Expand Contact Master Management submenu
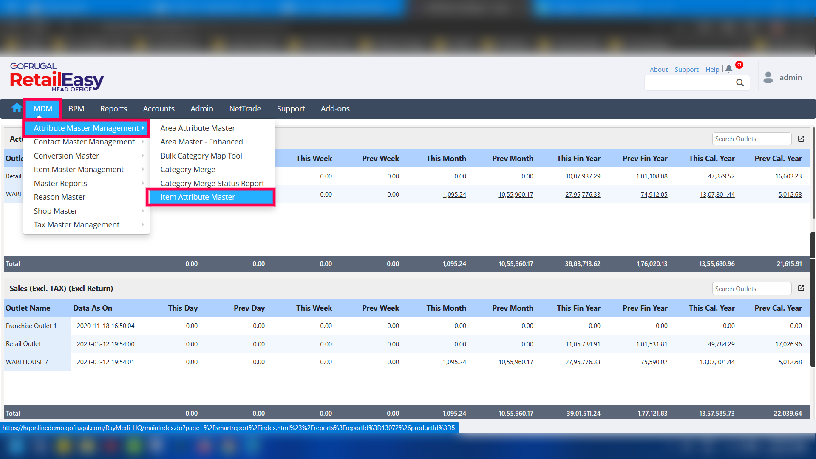Image resolution: width=816 pixels, height=459 pixels. 84,142
